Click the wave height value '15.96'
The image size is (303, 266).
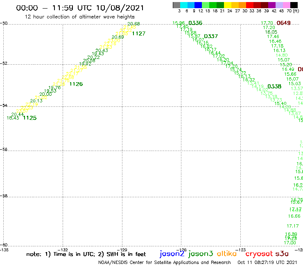[x=179, y=23]
